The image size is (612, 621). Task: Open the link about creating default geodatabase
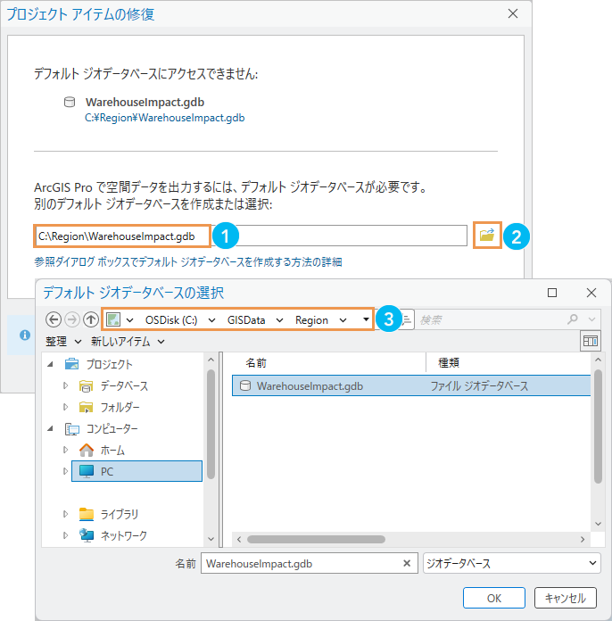coord(188,261)
